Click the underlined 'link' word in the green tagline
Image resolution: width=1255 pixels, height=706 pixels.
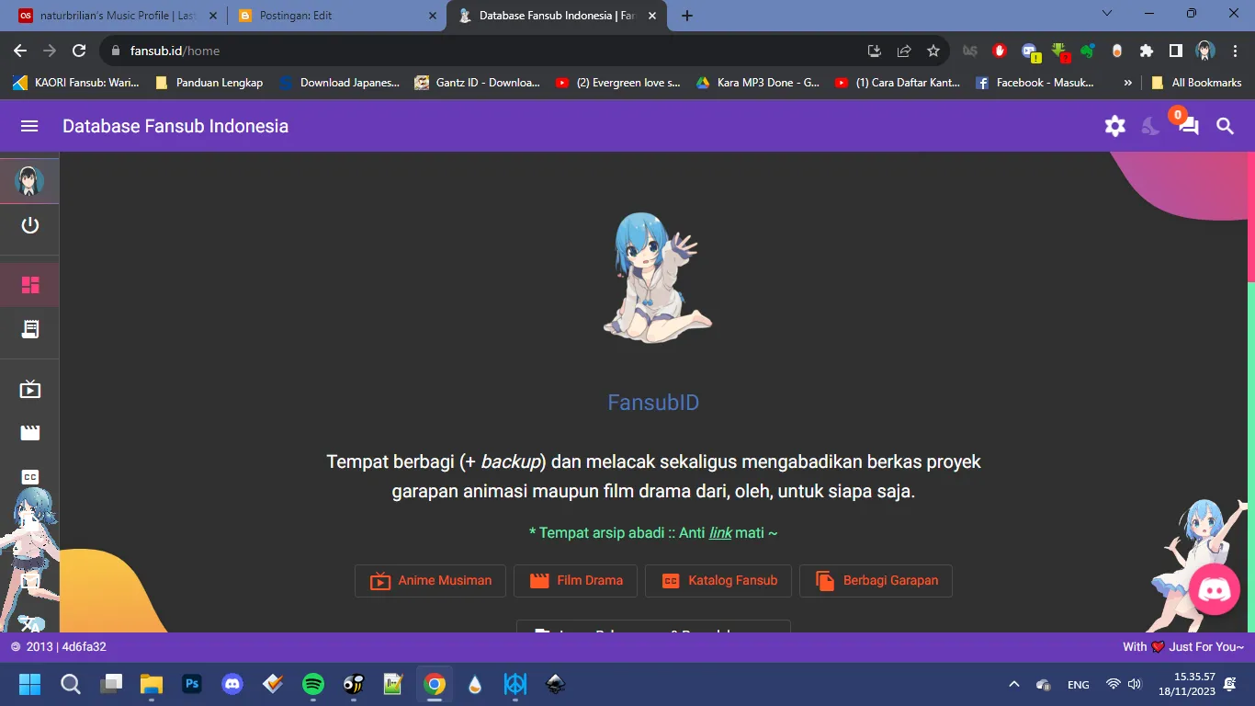click(x=720, y=533)
